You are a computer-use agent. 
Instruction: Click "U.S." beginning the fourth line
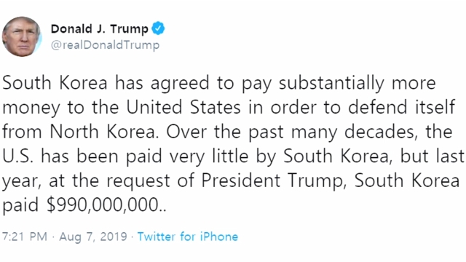coord(17,156)
